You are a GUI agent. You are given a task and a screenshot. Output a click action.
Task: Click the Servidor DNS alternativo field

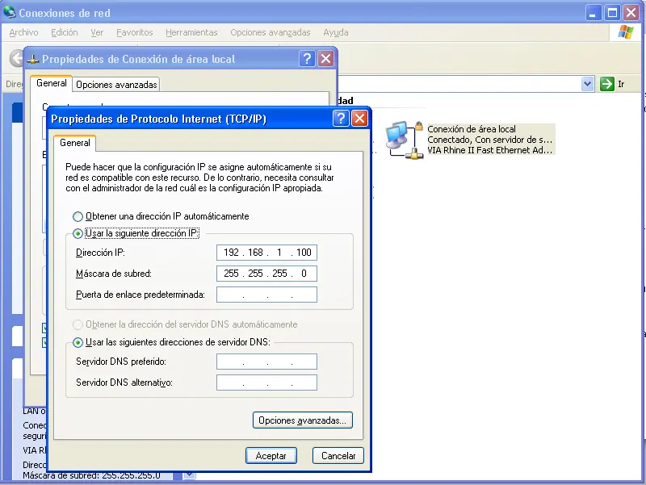[266, 383]
